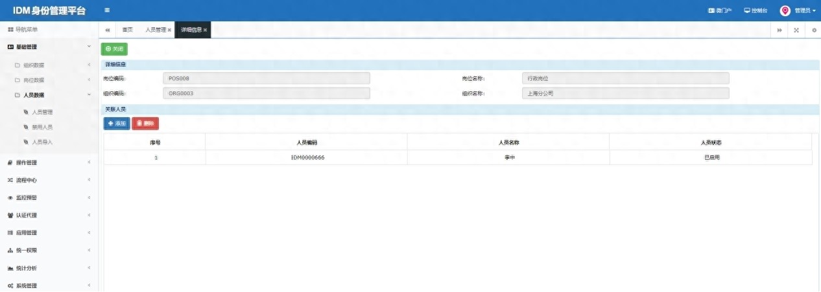821x292 pixels.
Task: Click the 岗位编码 field showing POS008
Action: click(x=266, y=78)
